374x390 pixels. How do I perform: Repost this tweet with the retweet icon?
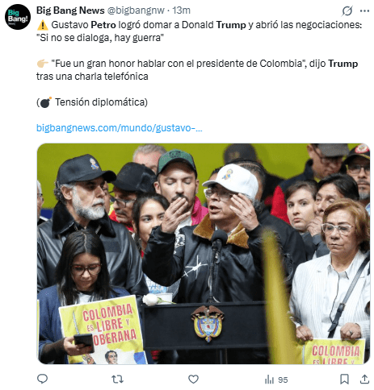(117, 380)
